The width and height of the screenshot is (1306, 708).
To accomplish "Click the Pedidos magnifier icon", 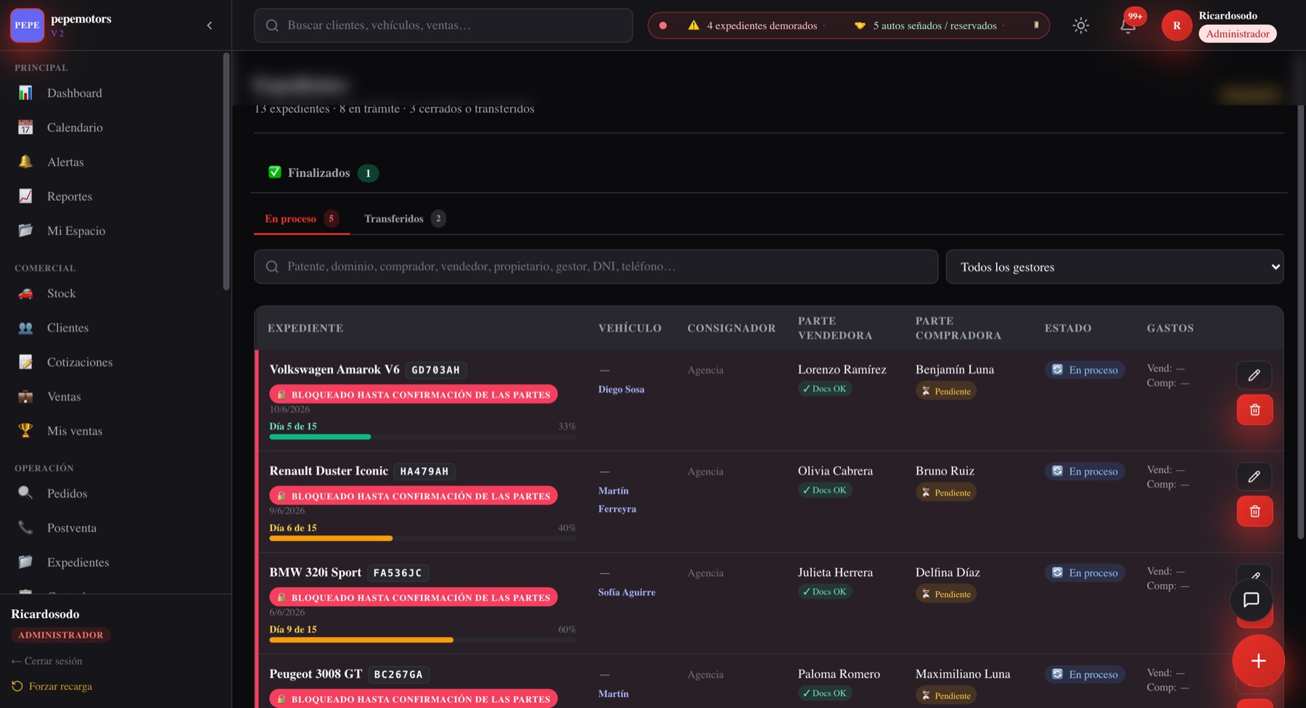I will coord(25,493).
